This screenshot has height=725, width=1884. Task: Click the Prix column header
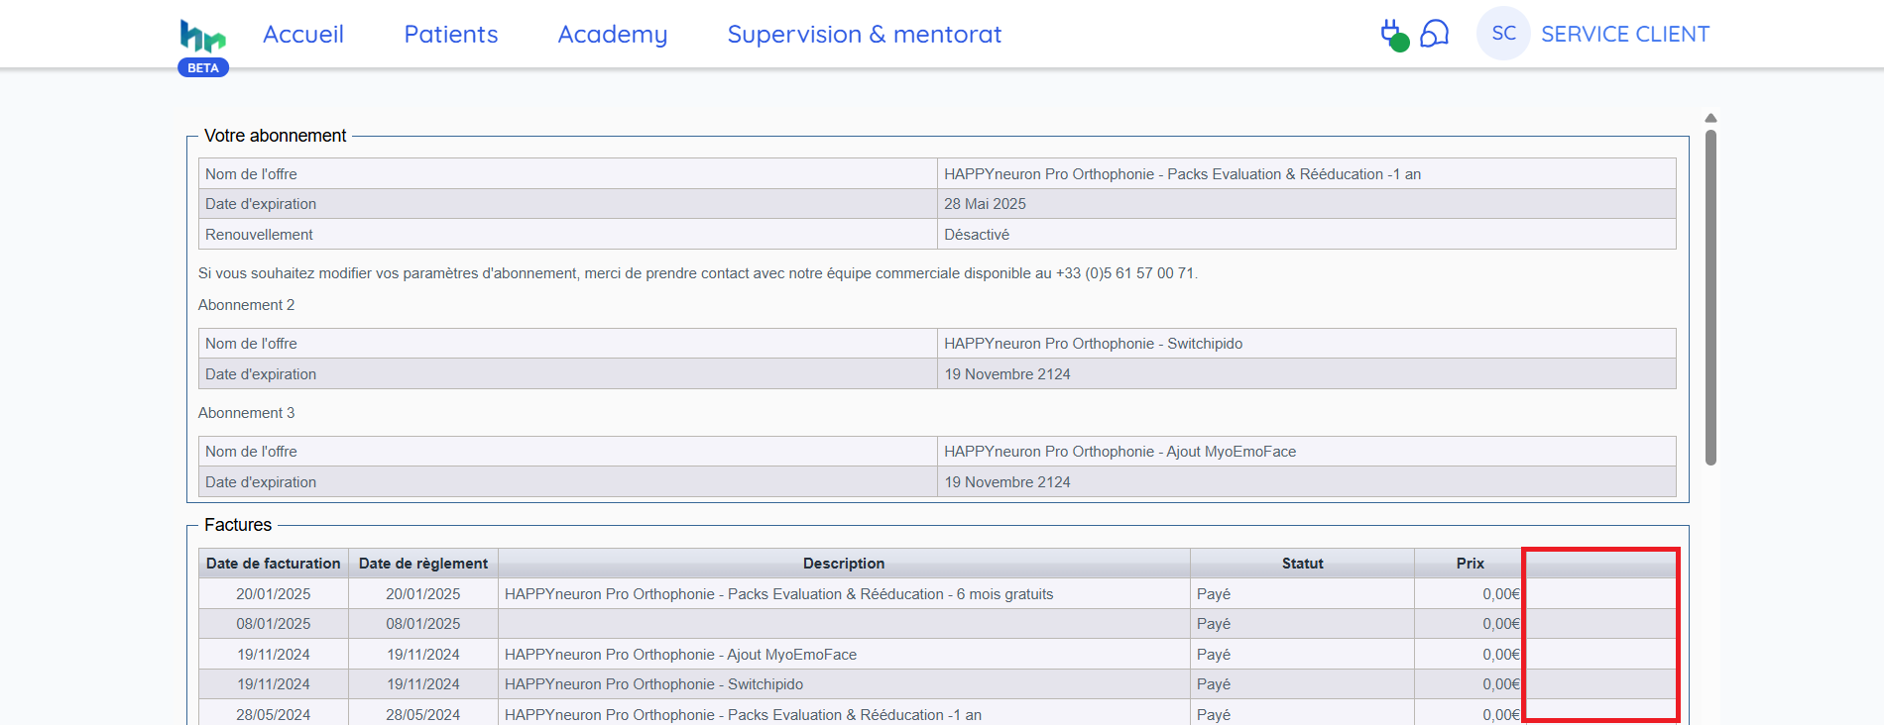[1470, 564]
